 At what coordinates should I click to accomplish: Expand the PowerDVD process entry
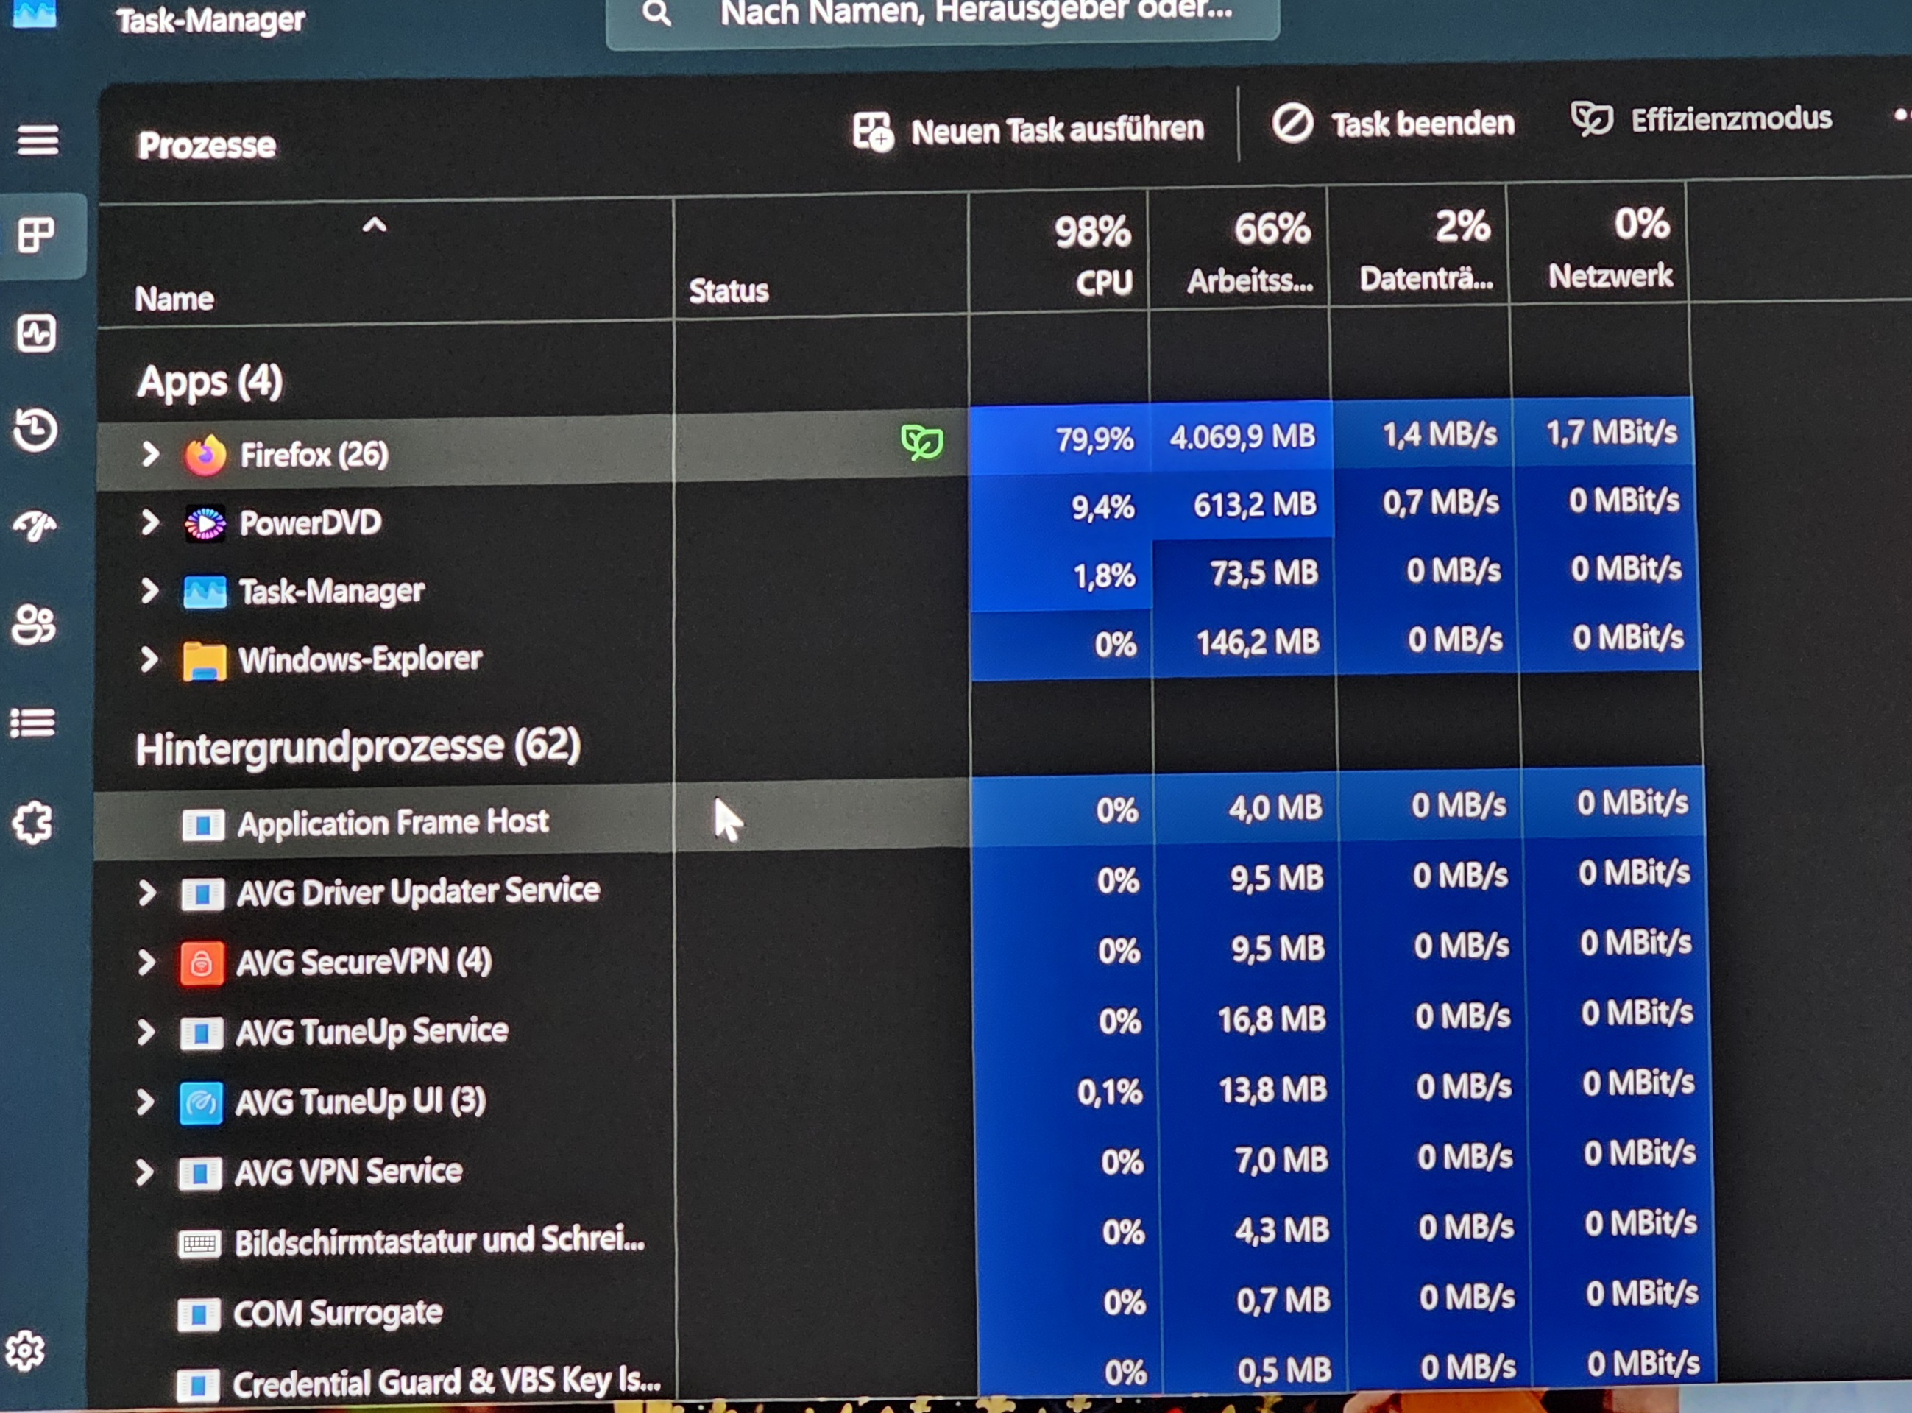click(149, 522)
